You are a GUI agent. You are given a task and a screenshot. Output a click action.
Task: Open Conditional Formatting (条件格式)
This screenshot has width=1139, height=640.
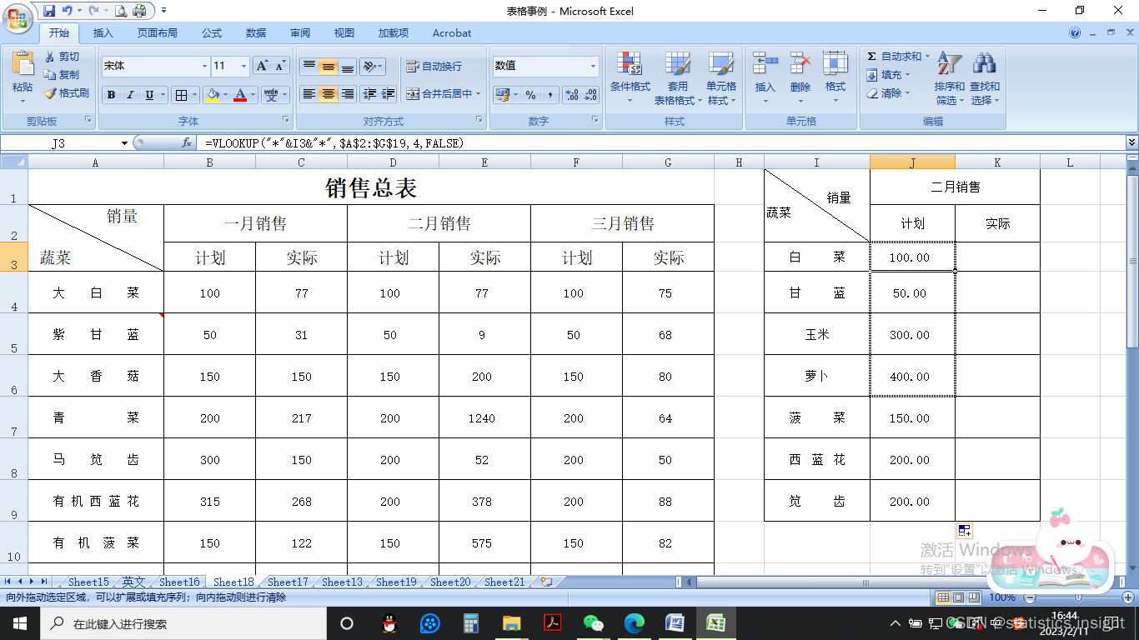pos(630,78)
